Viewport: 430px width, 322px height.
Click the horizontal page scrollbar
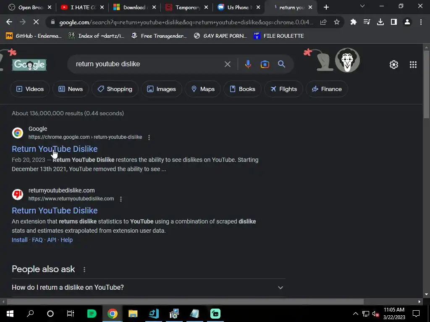[x=185, y=302]
